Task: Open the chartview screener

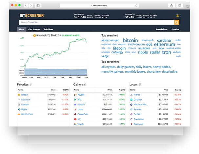Action: click(x=153, y=72)
